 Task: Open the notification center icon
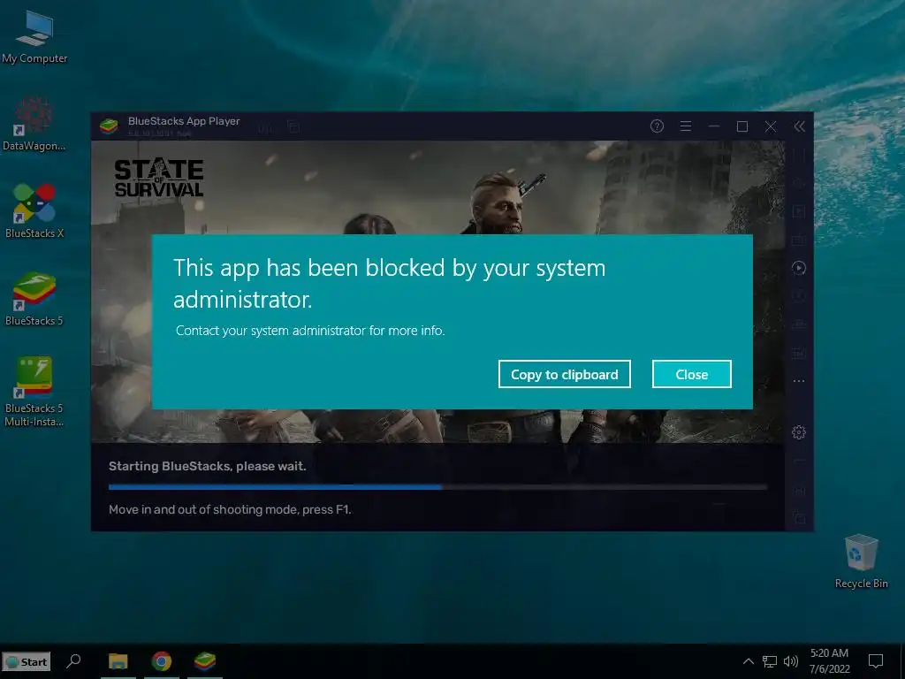coord(876,661)
